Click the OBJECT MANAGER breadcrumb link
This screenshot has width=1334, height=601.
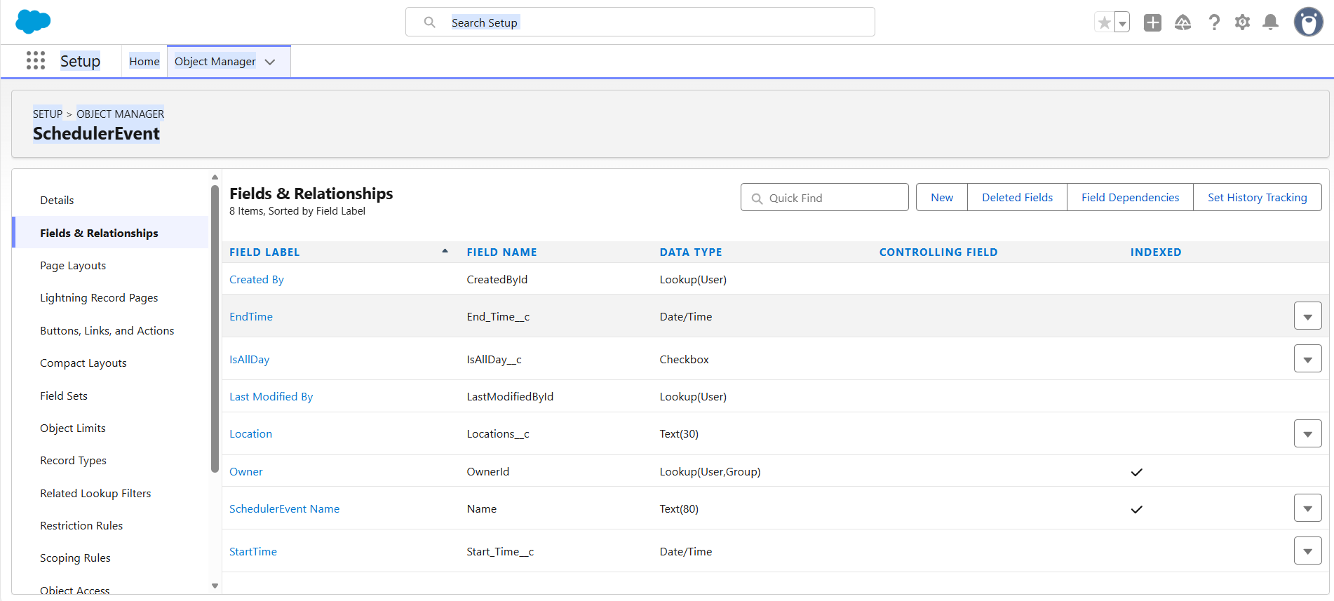click(121, 114)
